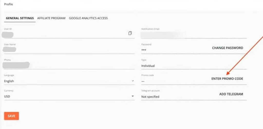
Task: Click the Add Telegram link
Action: click(231, 94)
